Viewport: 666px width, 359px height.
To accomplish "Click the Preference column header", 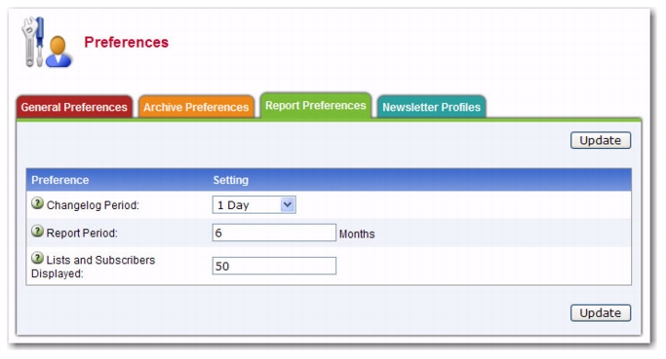I will coord(60,180).
